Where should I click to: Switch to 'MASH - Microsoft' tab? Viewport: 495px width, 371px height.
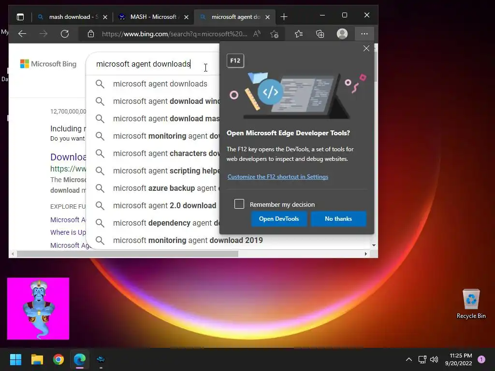coord(153,17)
